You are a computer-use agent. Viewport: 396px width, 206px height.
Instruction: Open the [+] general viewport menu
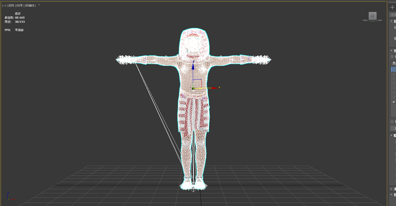point(4,6)
